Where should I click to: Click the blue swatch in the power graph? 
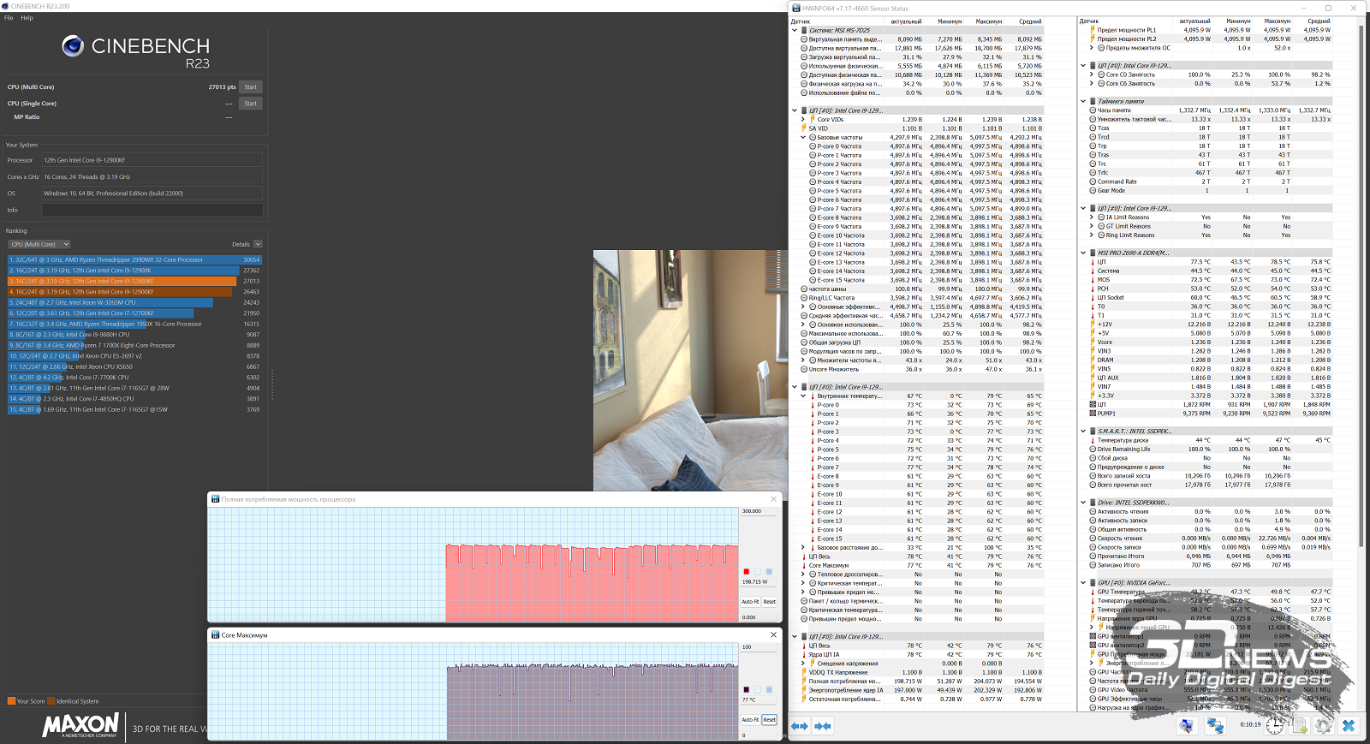(x=769, y=571)
